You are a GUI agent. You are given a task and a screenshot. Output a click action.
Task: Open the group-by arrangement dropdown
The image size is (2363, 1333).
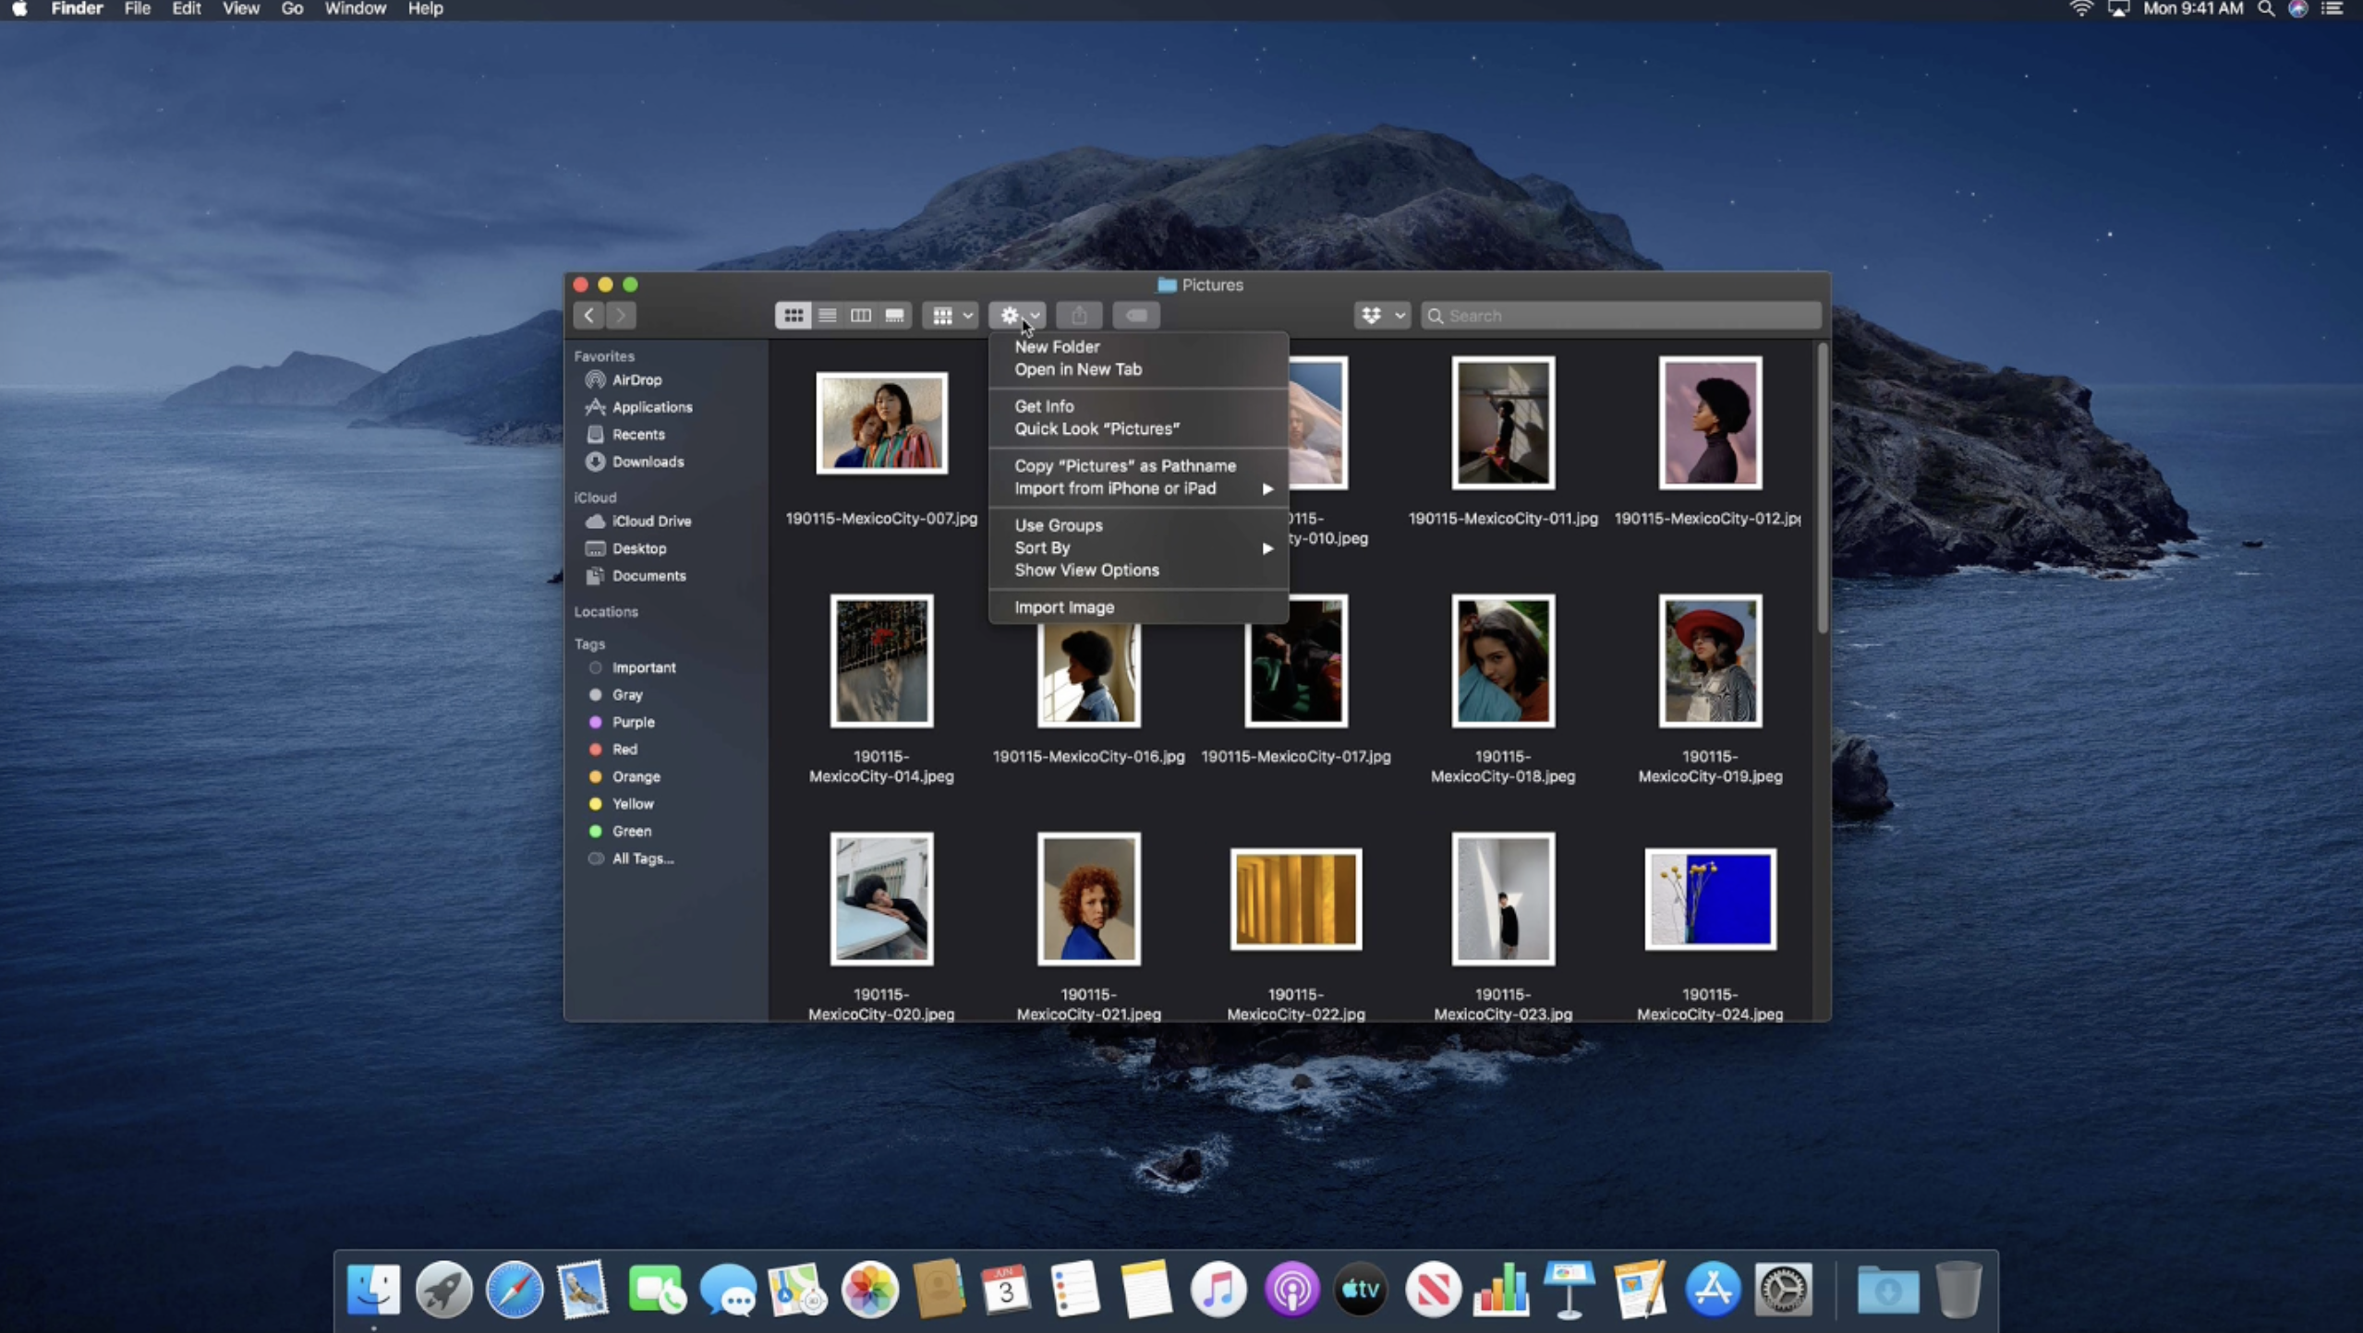951,316
